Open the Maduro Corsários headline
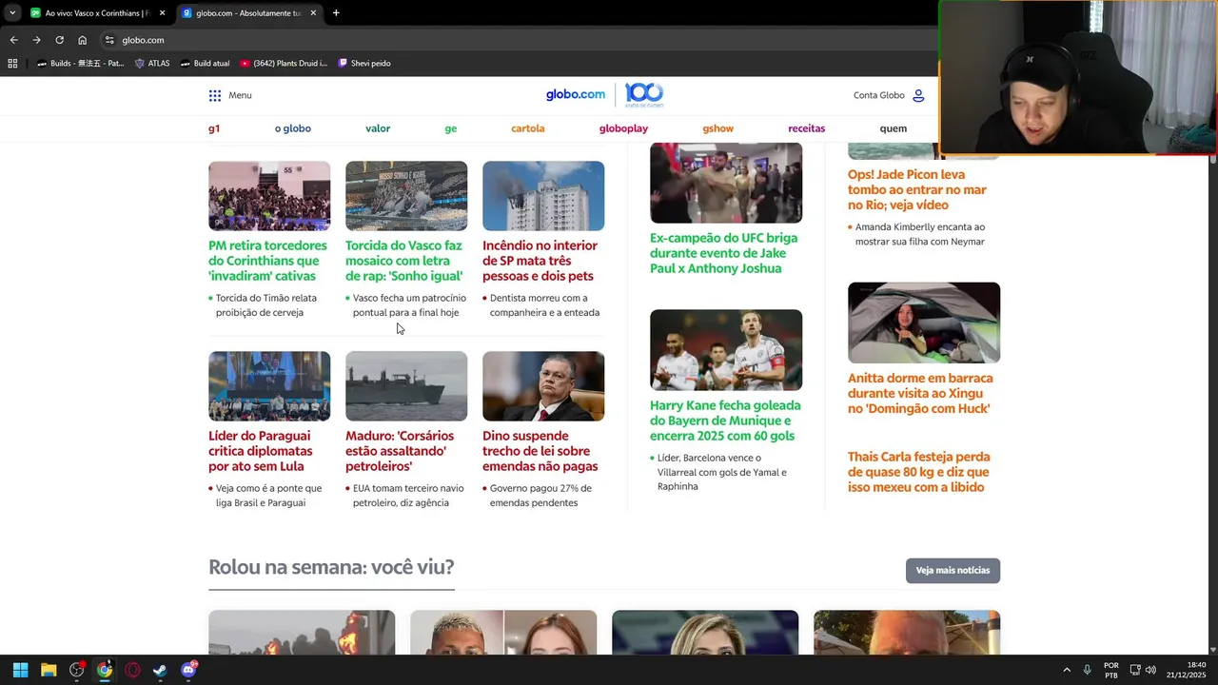This screenshot has width=1218, height=685. click(x=400, y=451)
